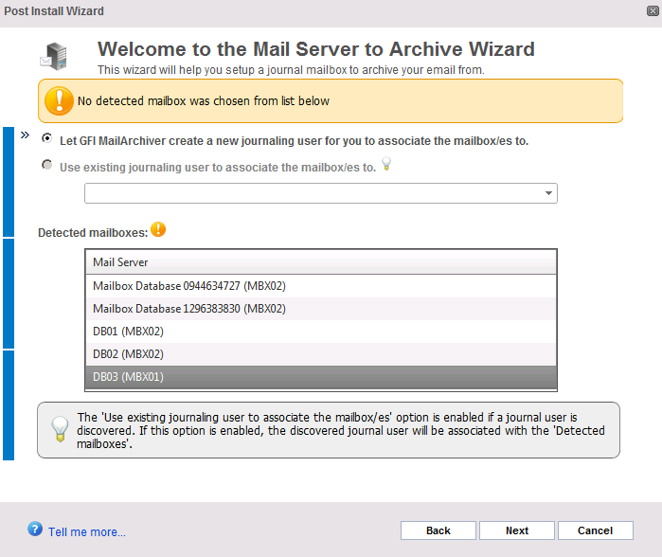
Task: Select Mailbox Database 1296383830 (MBX02) row
Action: point(321,309)
